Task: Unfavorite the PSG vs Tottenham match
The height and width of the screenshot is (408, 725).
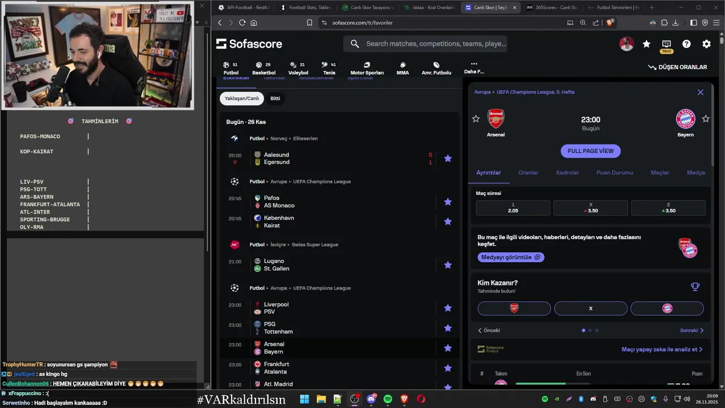Action: 448,328
